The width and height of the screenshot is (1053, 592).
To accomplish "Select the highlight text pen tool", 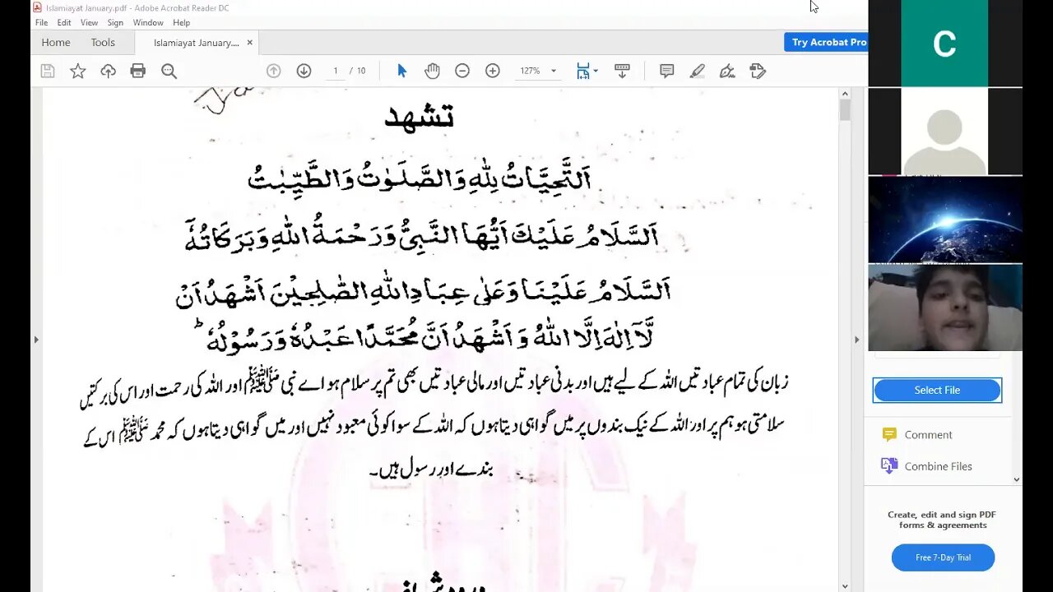I will pyautogui.click(x=697, y=71).
